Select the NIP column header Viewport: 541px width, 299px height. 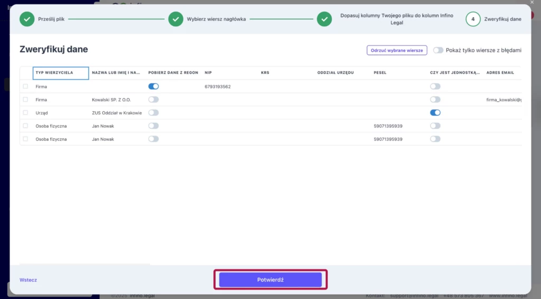click(208, 73)
